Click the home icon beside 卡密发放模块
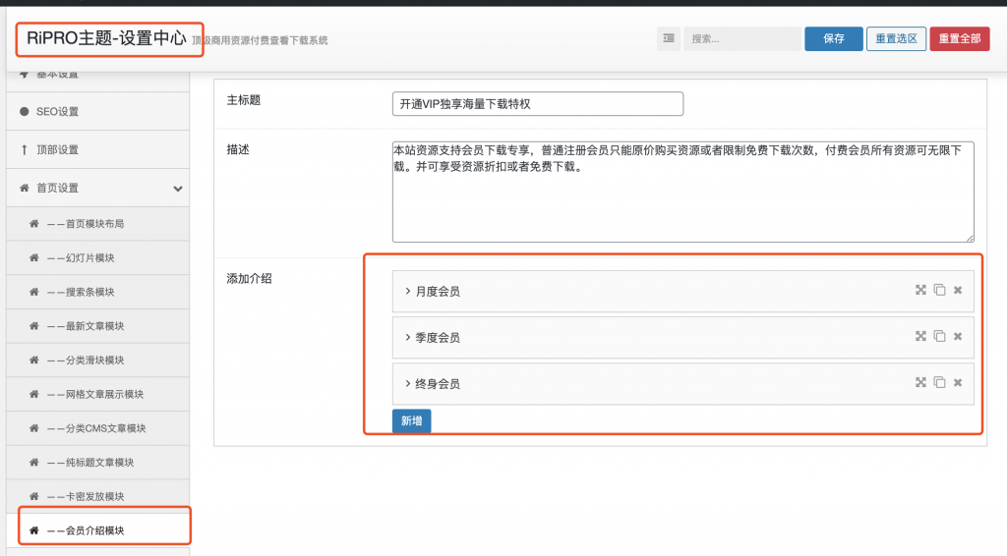This screenshot has height=556, width=1007. pos(34,496)
